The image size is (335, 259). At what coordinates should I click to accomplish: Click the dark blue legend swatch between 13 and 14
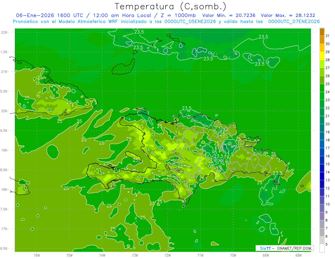[x=322, y=176]
